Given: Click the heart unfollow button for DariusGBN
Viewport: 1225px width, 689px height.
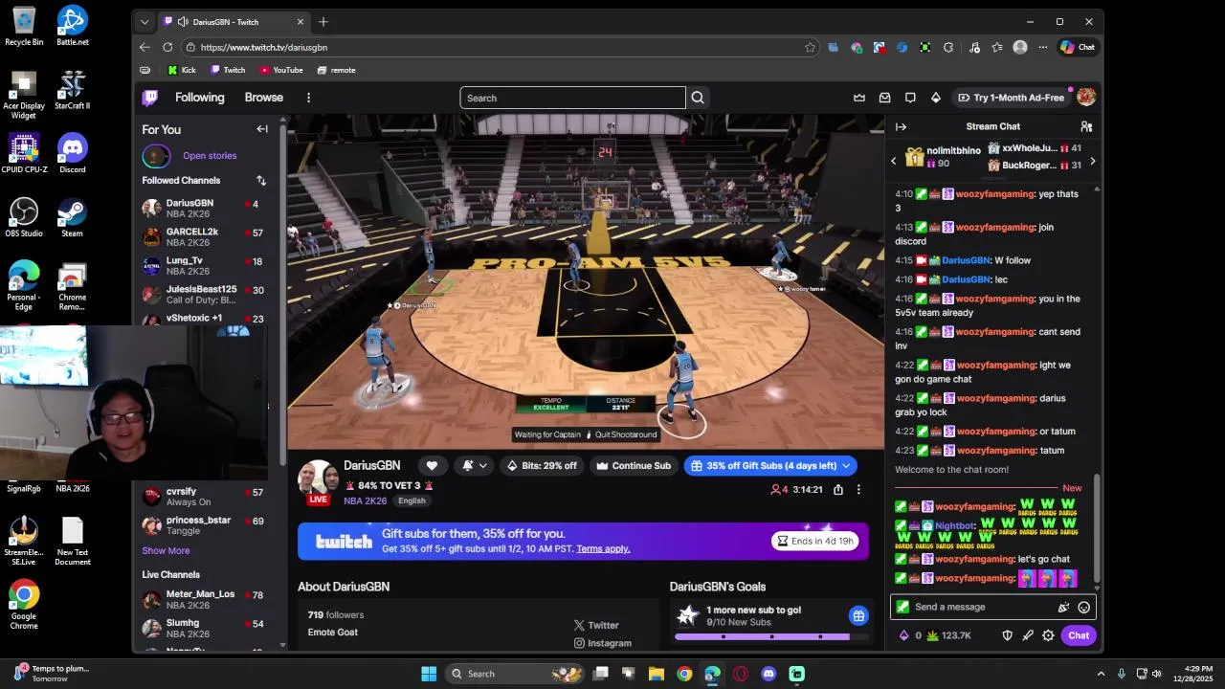Looking at the screenshot, I should pyautogui.click(x=432, y=466).
